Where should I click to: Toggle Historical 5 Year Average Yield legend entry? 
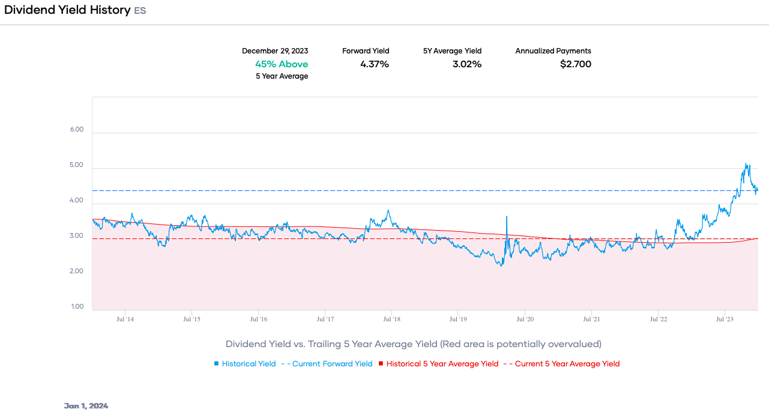[x=438, y=364]
